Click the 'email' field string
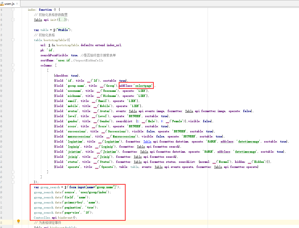Image resolution: width=299 pixels, height=228 pixels. 72,101
